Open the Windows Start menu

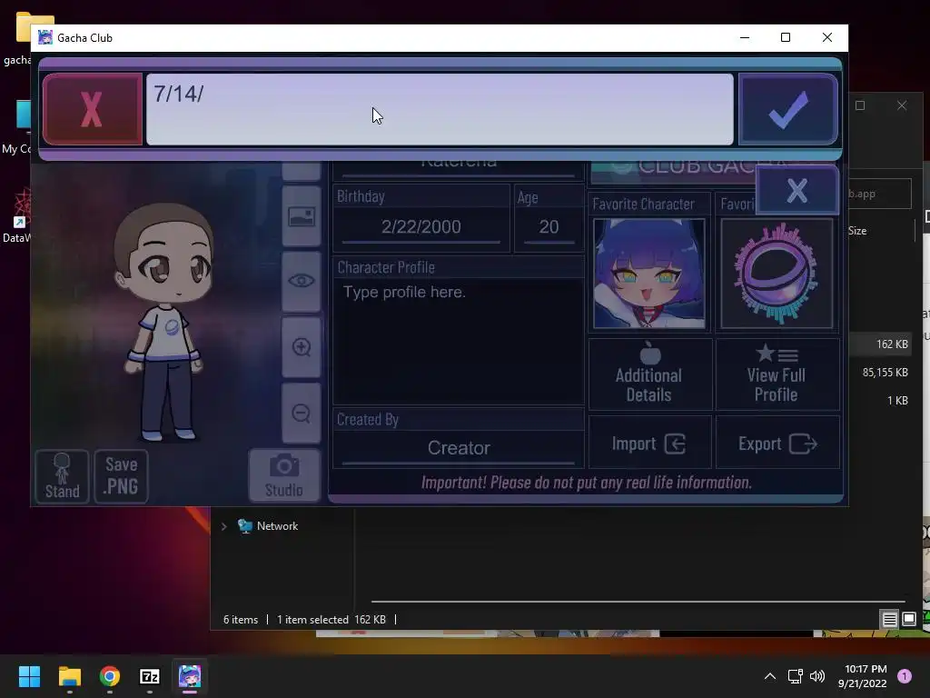click(x=29, y=676)
